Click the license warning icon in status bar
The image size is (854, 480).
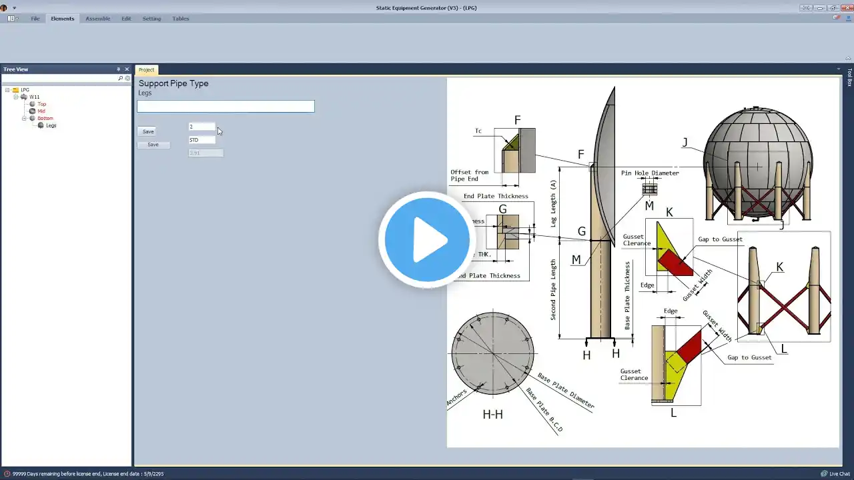[x=7, y=474]
